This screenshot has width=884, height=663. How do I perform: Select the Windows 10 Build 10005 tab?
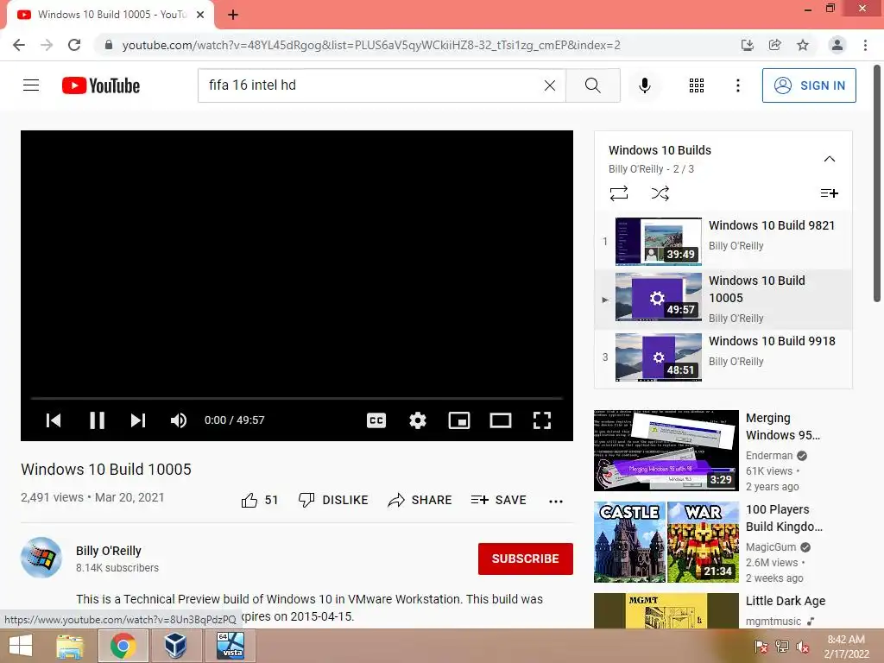point(110,15)
